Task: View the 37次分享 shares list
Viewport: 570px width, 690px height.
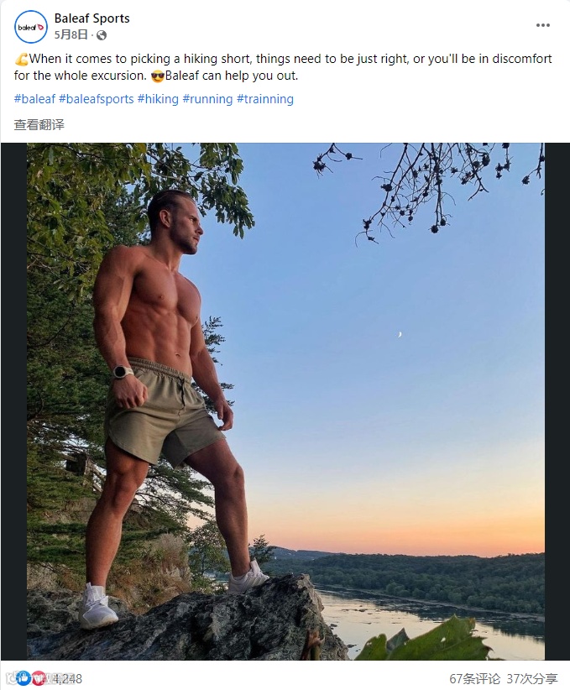Action: point(532,678)
